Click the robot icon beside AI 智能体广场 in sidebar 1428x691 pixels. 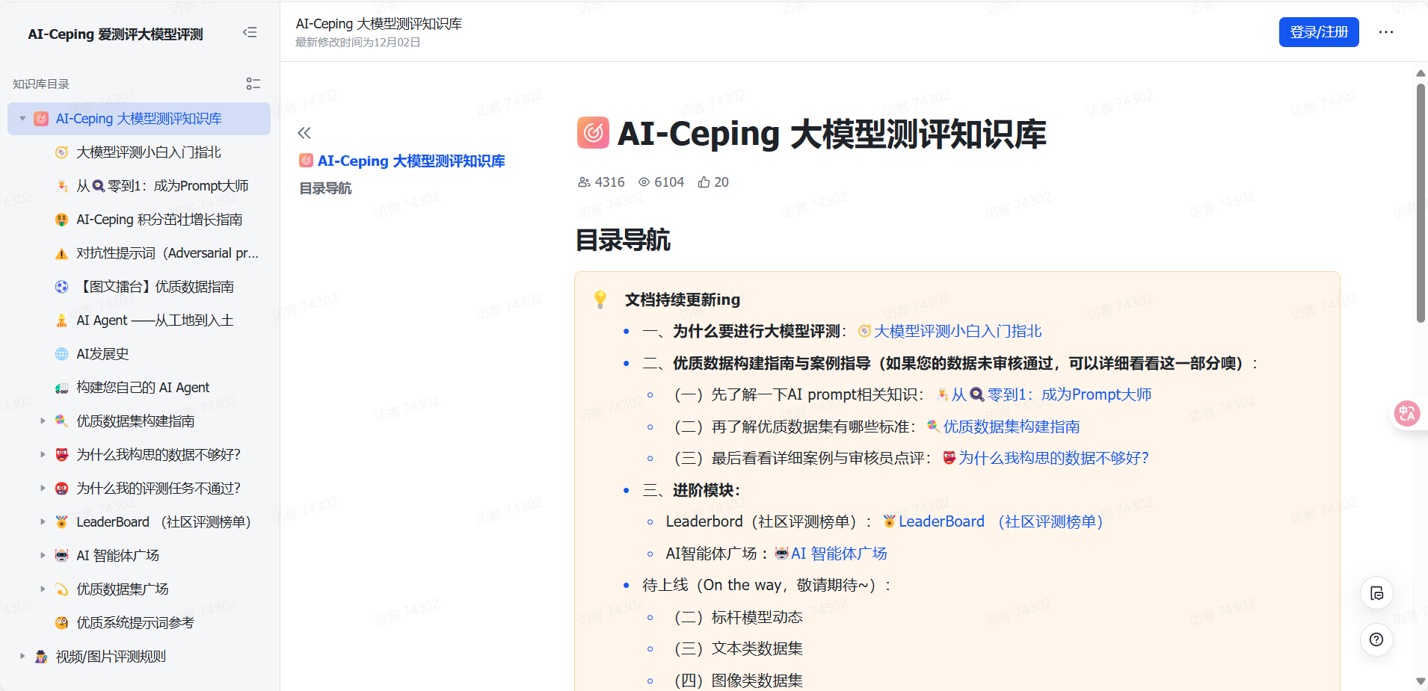pos(62,556)
